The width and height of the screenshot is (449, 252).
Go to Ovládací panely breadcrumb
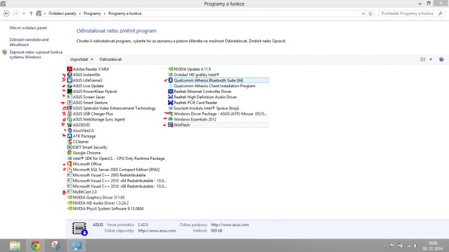click(x=62, y=14)
